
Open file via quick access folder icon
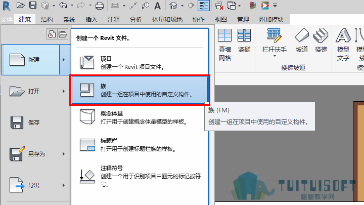20,6
